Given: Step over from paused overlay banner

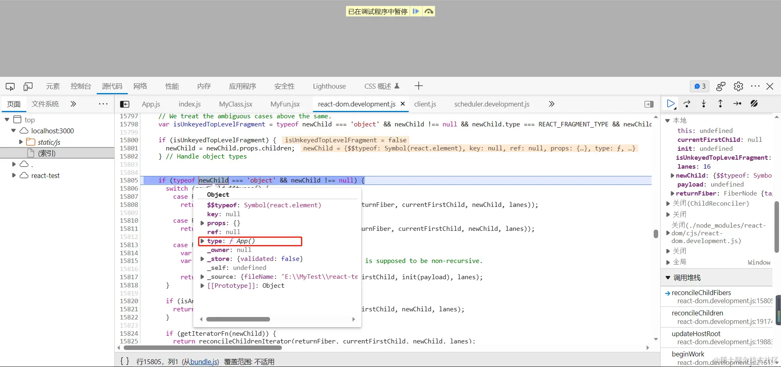Looking at the screenshot, I should coord(429,11).
